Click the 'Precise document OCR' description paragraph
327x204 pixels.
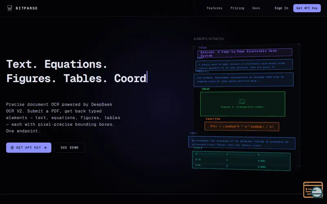click(x=63, y=118)
